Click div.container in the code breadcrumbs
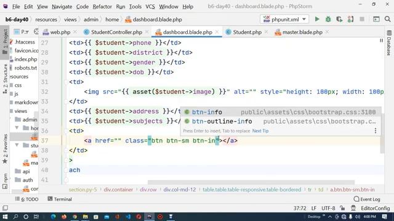 [x=118, y=190]
